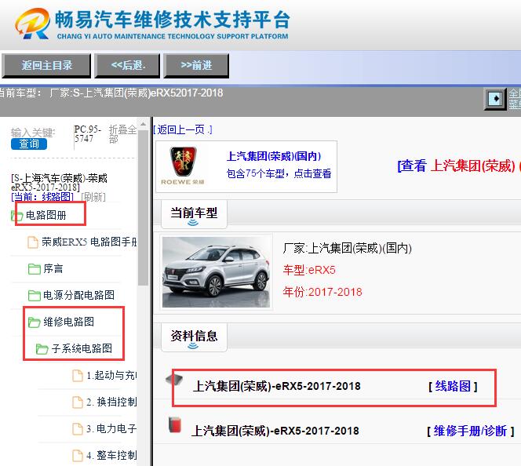Screen dimensions: 521x466
Task: Open the 4. 整车控制 tree entry
Action: [111, 455]
